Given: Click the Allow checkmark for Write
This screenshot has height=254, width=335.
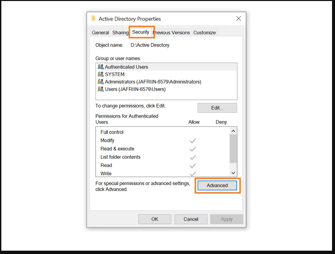Looking at the screenshot, I should click(193, 173).
